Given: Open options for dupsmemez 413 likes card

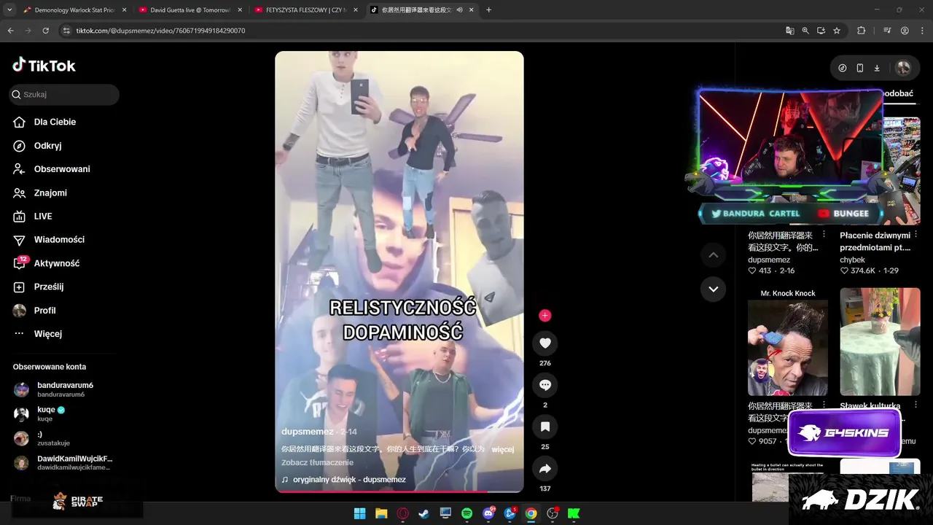Looking at the screenshot, I should (824, 235).
